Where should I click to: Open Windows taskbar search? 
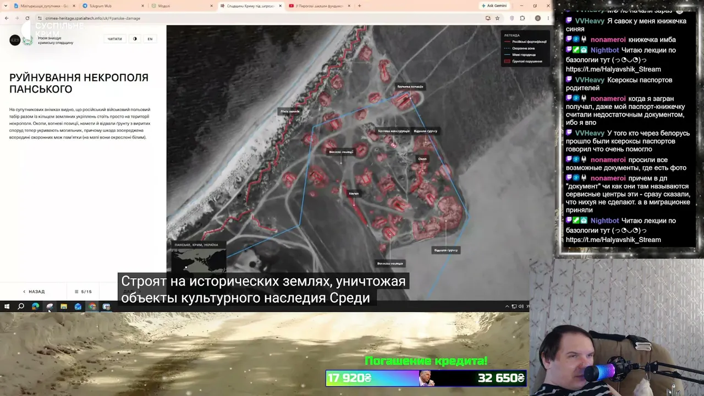coord(21,306)
